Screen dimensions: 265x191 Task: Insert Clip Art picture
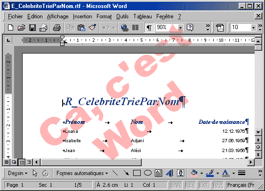pos(180,173)
